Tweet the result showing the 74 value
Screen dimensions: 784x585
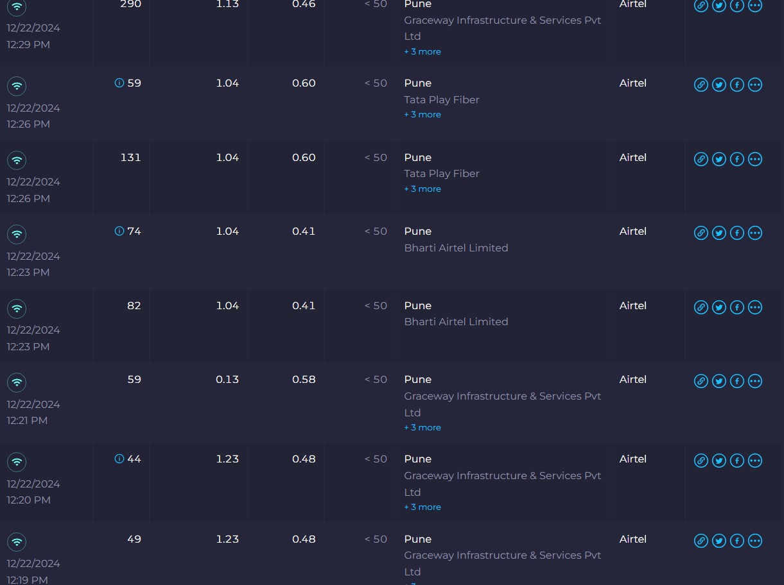(719, 233)
